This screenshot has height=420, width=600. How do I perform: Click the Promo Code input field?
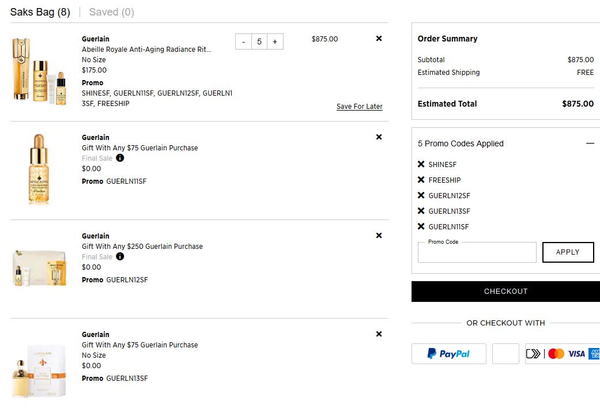(477, 252)
